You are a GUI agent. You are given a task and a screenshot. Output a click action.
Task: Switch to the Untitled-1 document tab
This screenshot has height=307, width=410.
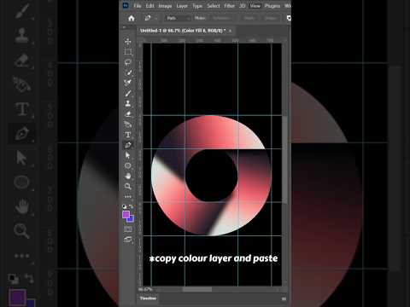(183, 31)
